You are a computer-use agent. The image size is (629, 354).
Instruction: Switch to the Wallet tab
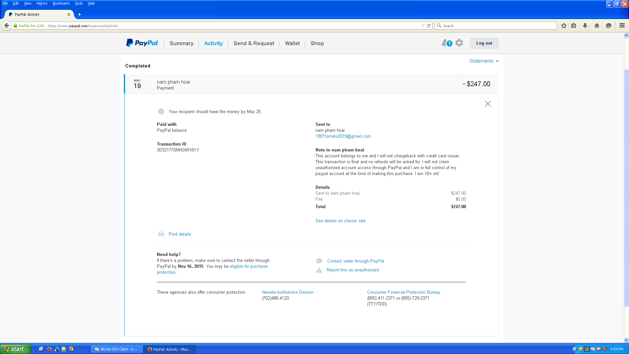coord(292,43)
